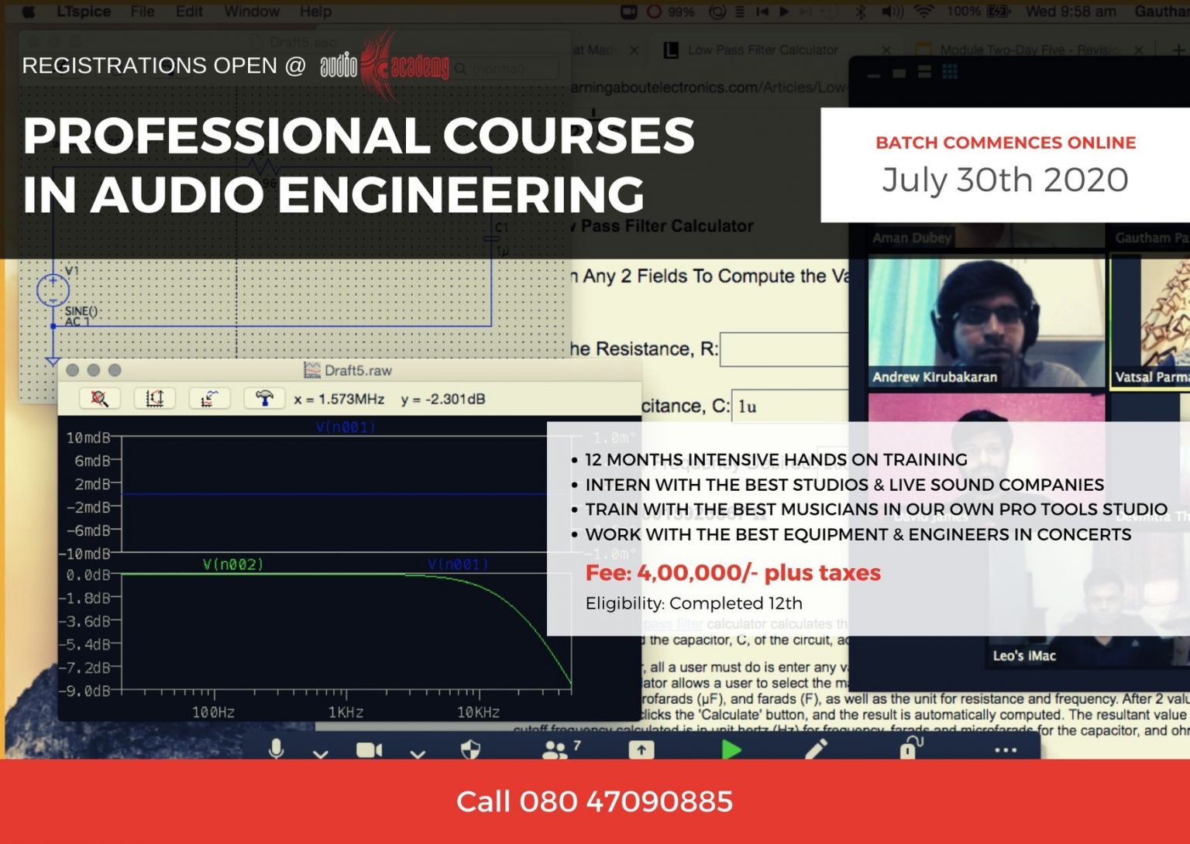Click the y = -2.301dB cursor readout
Image resolution: width=1190 pixels, height=844 pixels.
443,399
